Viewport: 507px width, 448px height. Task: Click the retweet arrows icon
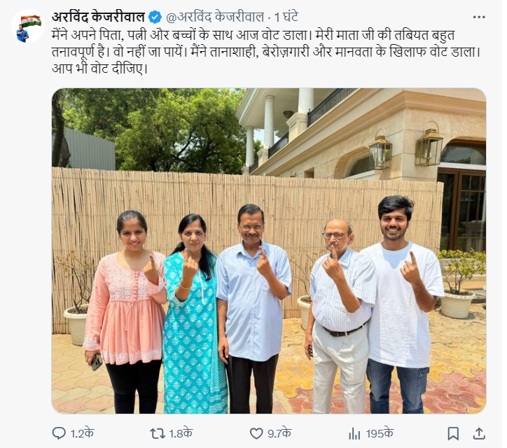pyautogui.click(x=158, y=433)
